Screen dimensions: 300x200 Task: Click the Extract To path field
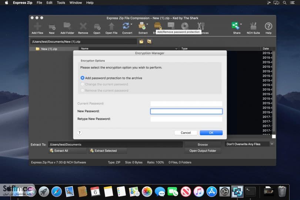click(x=115, y=144)
